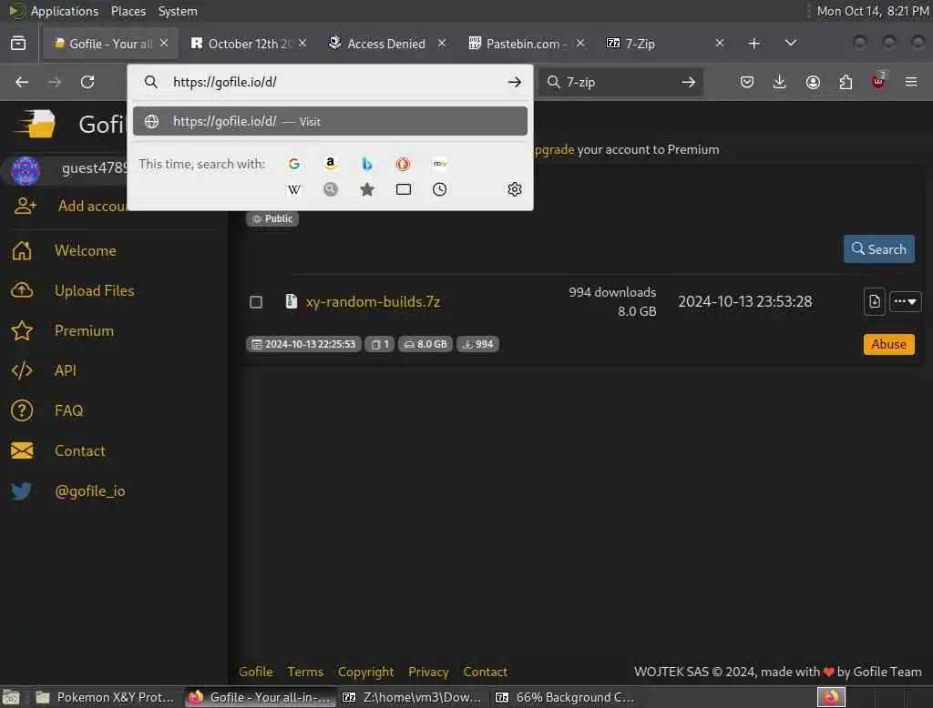Screen dimensions: 933x708
Task: Click the Public badge
Action: pyautogui.click(x=272, y=218)
